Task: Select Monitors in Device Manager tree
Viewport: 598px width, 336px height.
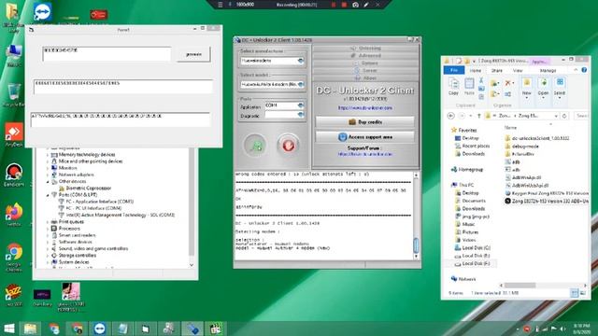Action: pos(67,168)
